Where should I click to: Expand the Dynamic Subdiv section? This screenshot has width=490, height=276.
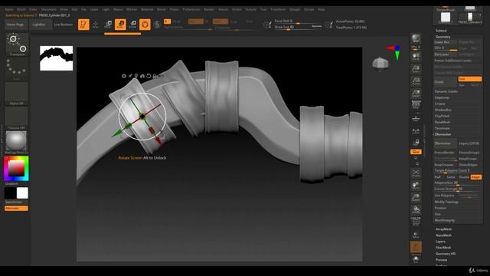(x=446, y=91)
